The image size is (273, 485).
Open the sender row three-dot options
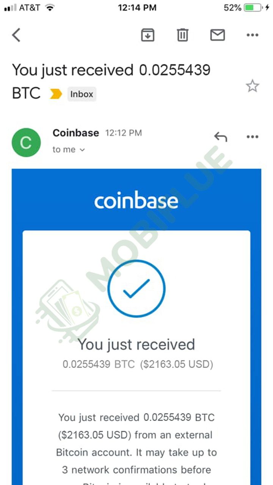[253, 137]
